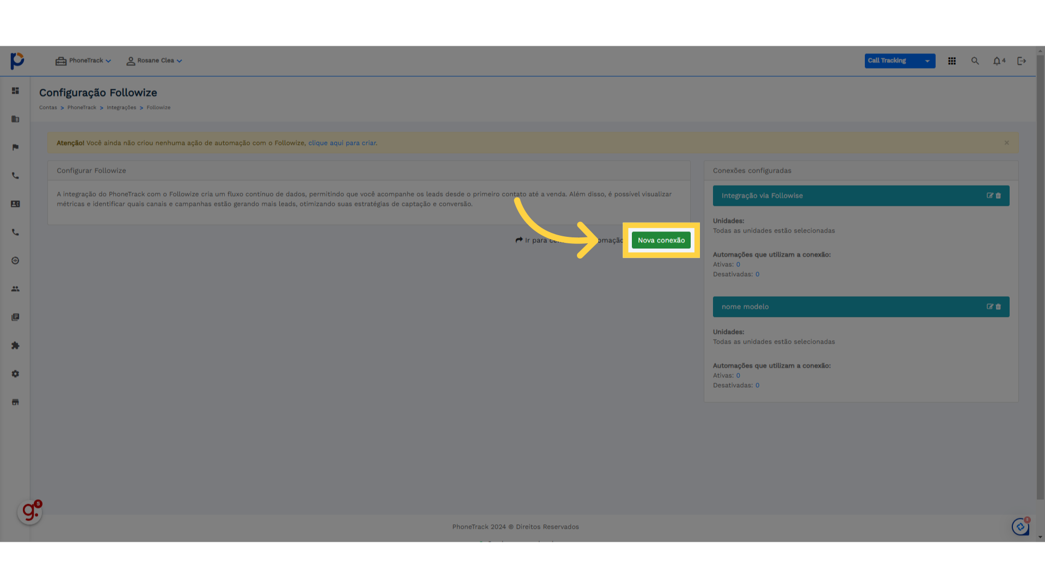
Task: Open the circular target icon in sidebar
Action: click(15, 260)
